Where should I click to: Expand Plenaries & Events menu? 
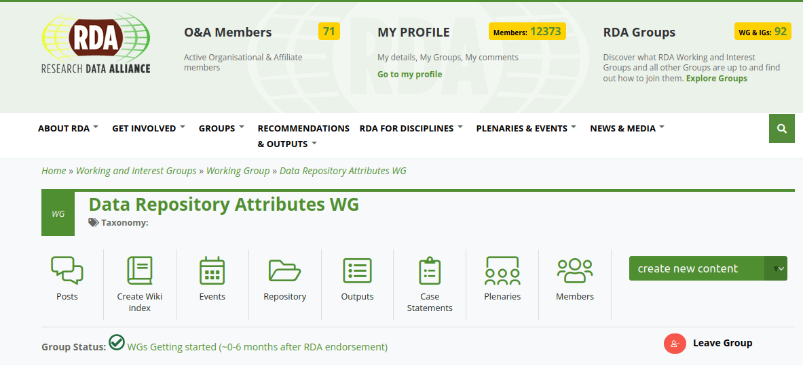(x=527, y=128)
